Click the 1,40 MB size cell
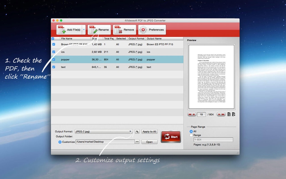The width and height of the screenshot is (286, 179). click(x=97, y=44)
